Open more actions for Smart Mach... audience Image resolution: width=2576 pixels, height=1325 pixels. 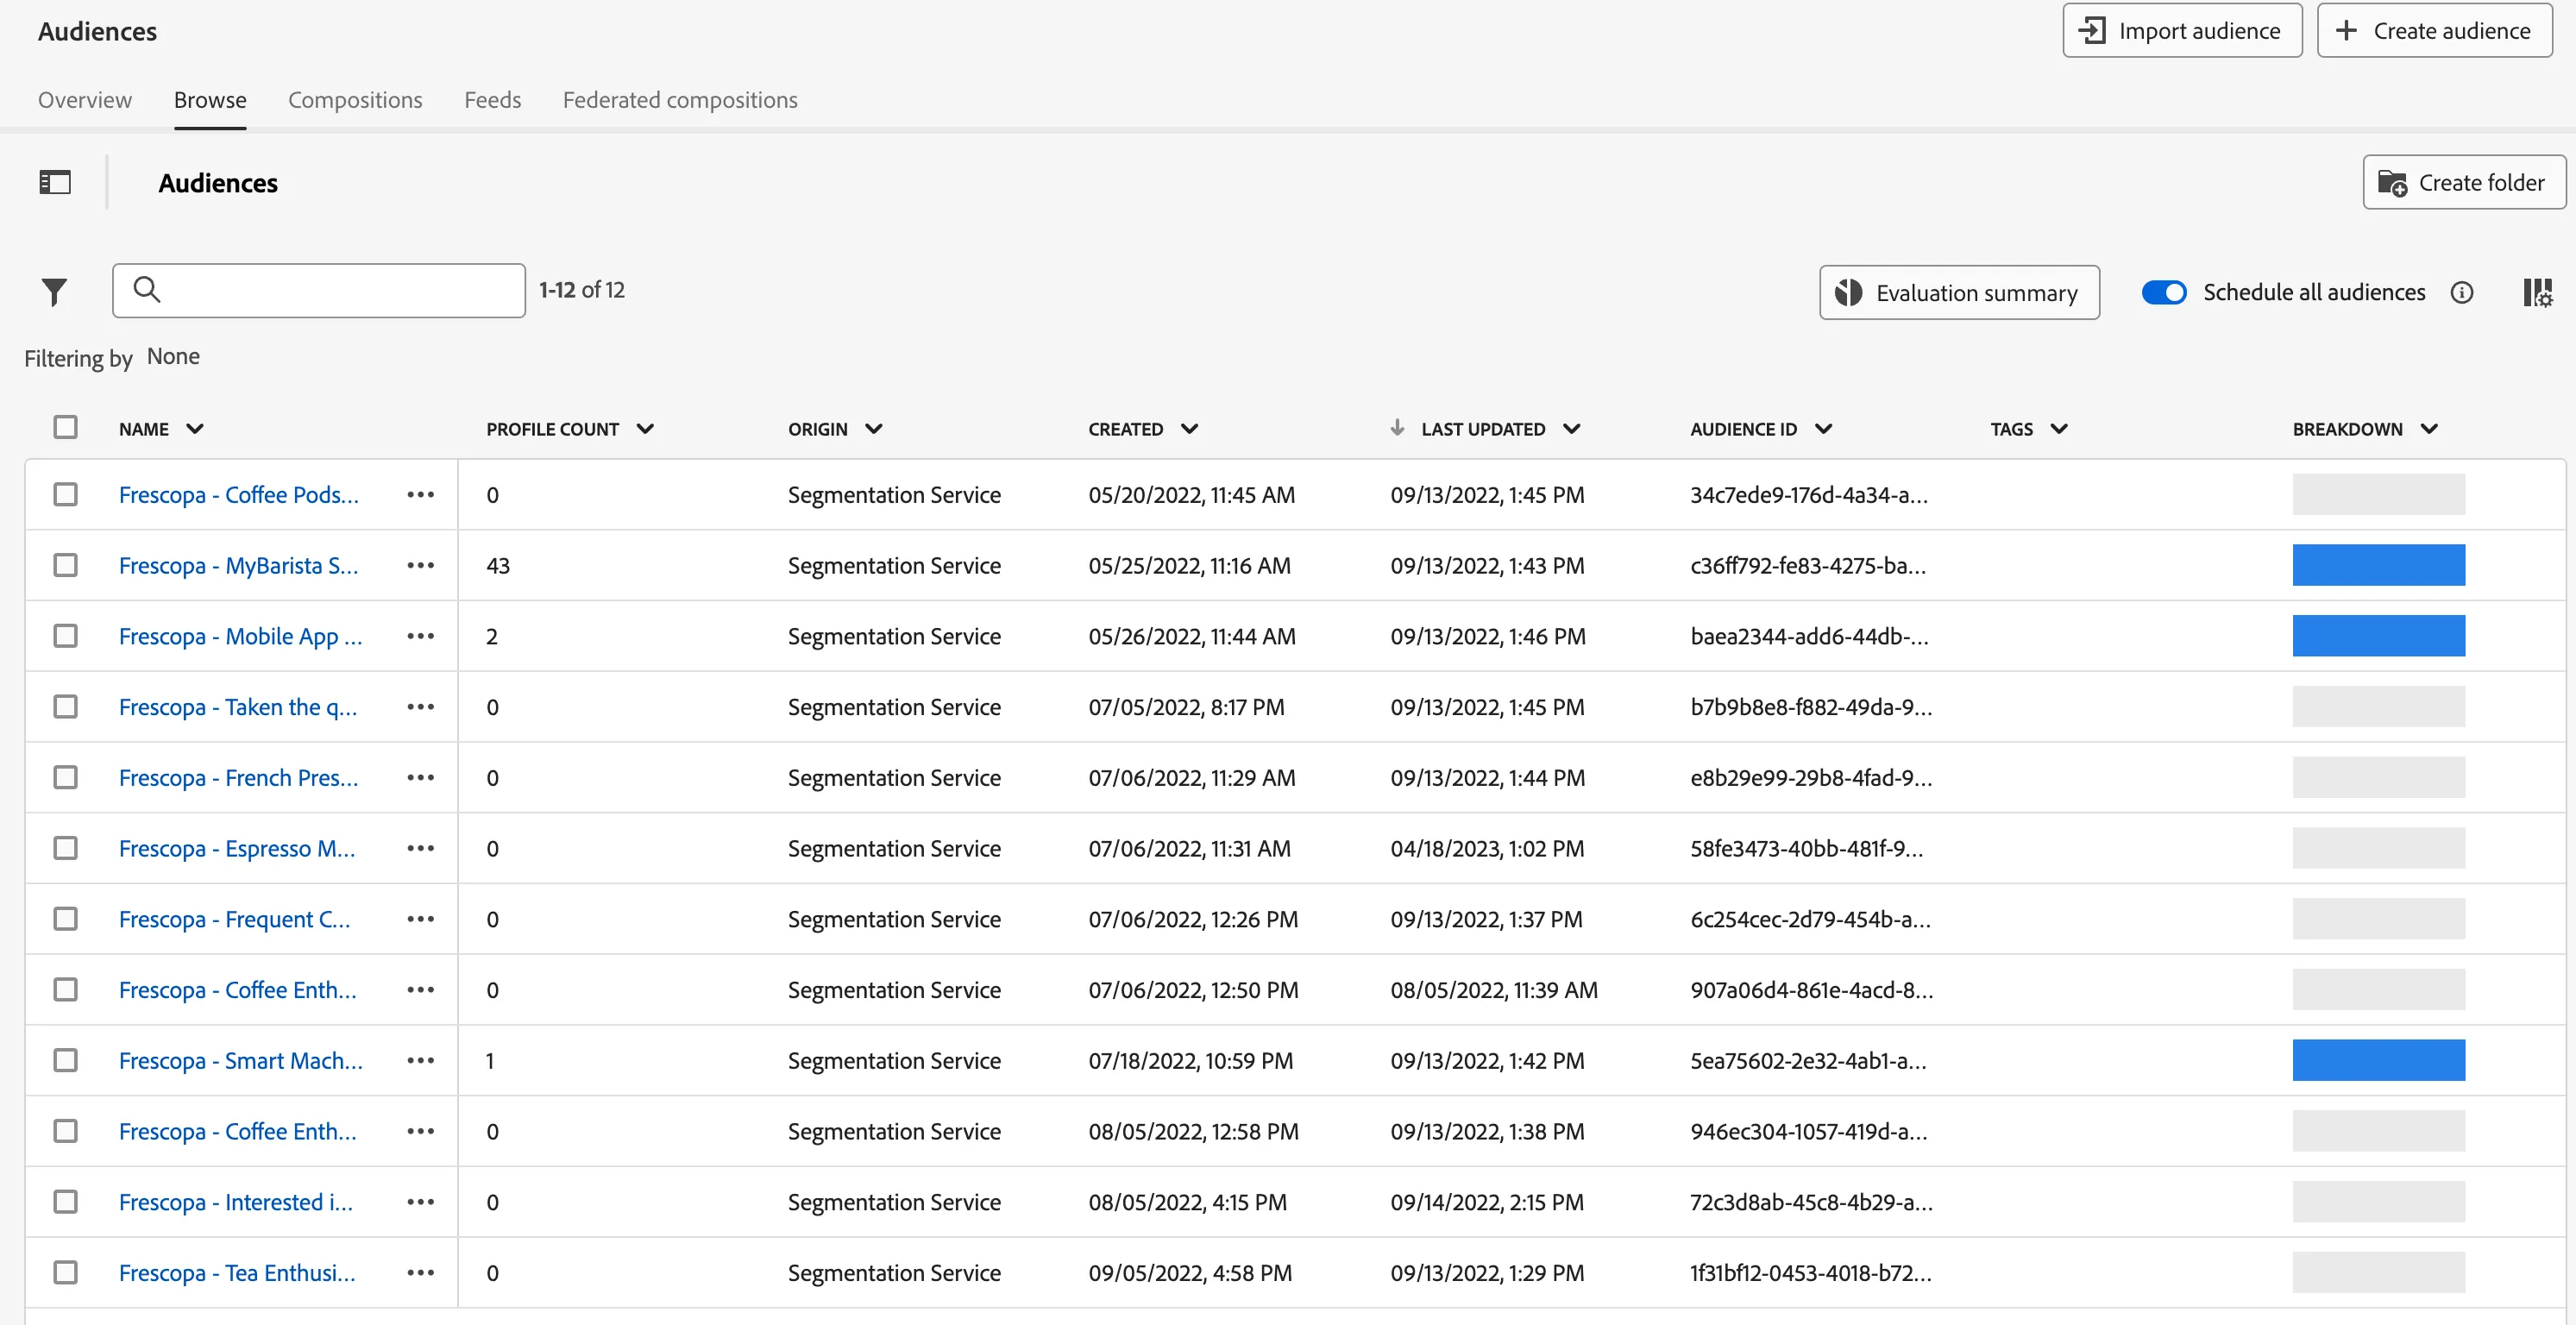(420, 1060)
